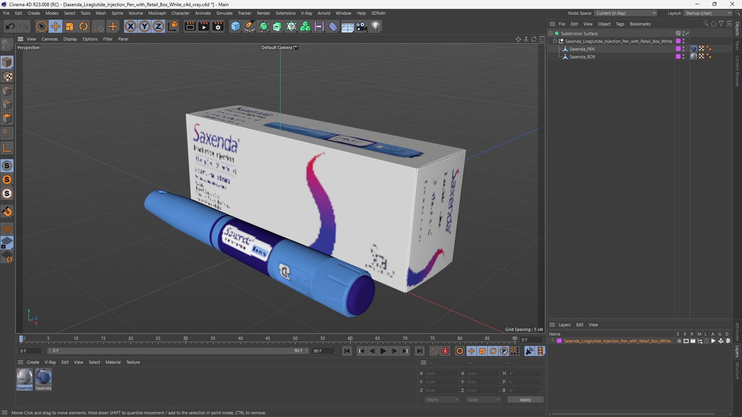Play the animation forward
The height and width of the screenshot is (417, 742).
tap(383, 351)
